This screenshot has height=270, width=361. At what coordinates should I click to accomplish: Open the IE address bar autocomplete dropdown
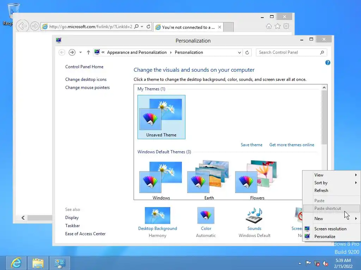142,27
